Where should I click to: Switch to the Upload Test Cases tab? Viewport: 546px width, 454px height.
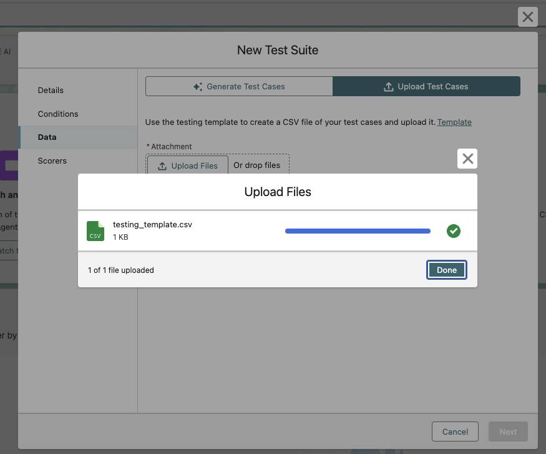(x=426, y=86)
